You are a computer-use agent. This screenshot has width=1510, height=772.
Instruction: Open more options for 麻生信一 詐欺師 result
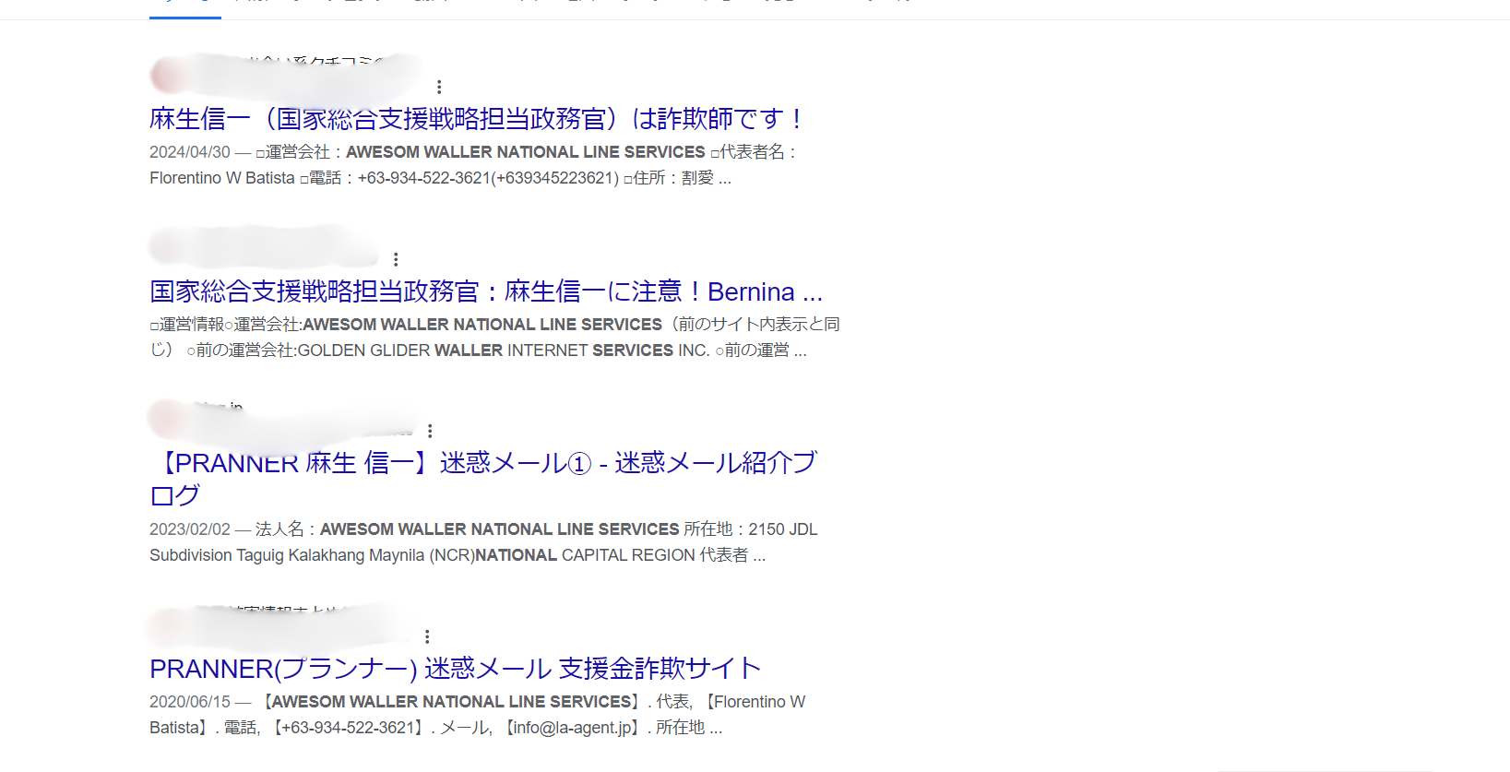(439, 87)
